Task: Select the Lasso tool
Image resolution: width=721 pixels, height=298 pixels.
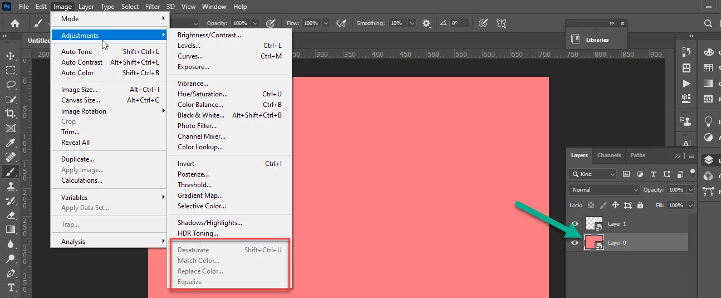Action: [11, 85]
